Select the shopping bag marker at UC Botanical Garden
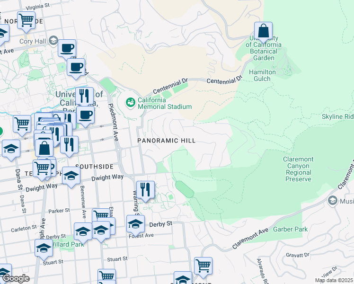 click(x=263, y=31)
